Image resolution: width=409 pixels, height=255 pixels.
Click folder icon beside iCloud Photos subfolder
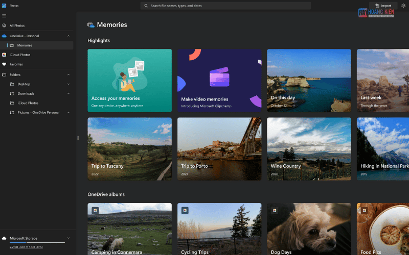coord(12,103)
